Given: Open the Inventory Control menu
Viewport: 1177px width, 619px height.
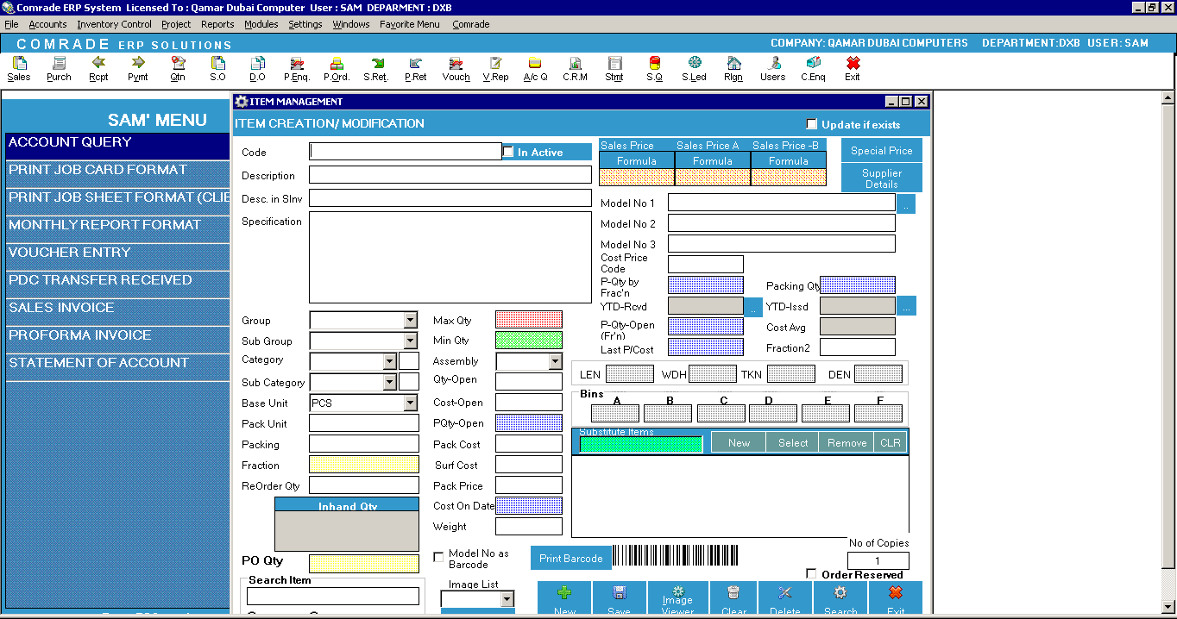Looking at the screenshot, I should click(x=114, y=24).
